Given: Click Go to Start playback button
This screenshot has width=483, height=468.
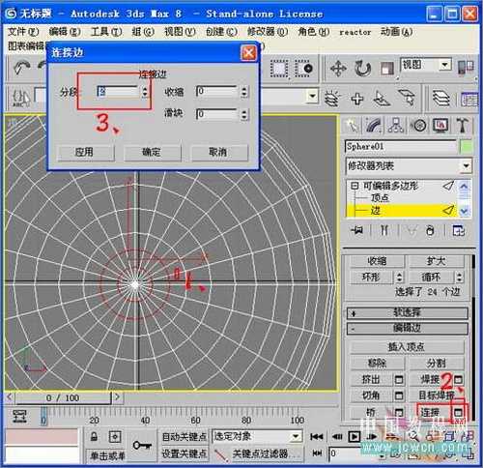Looking at the screenshot, I should click(x=316, y=437).
